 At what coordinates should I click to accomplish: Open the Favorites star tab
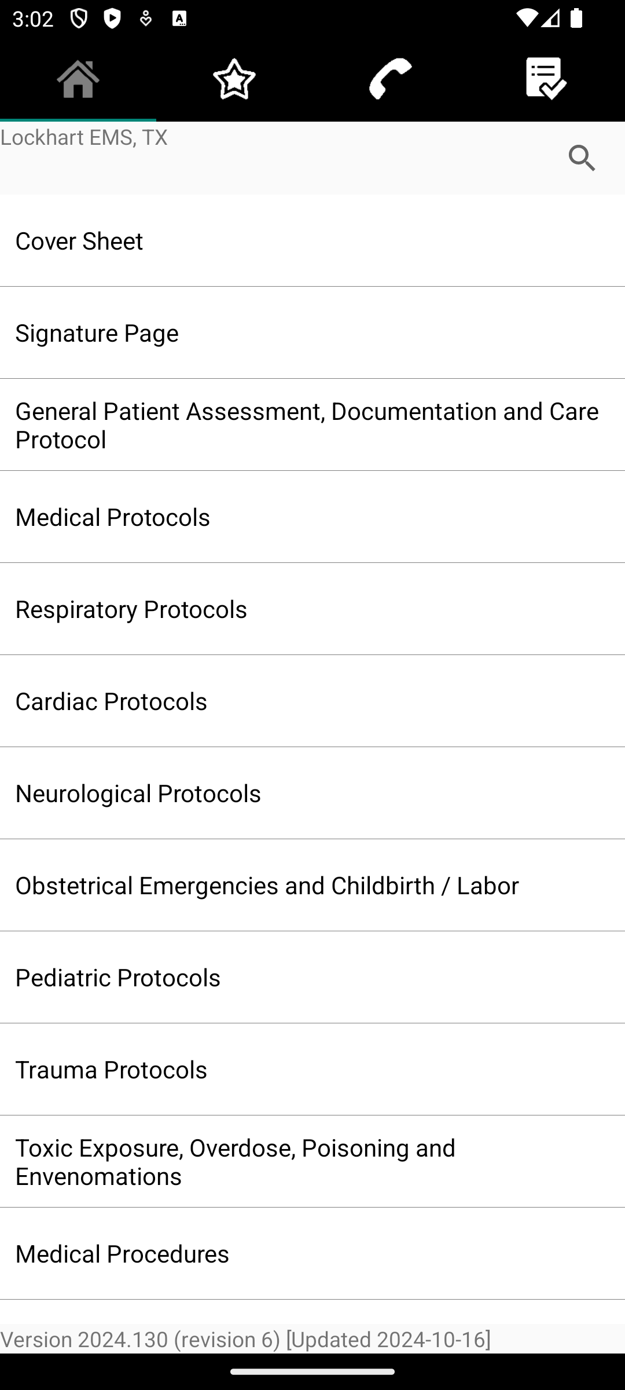coord(234,79)
